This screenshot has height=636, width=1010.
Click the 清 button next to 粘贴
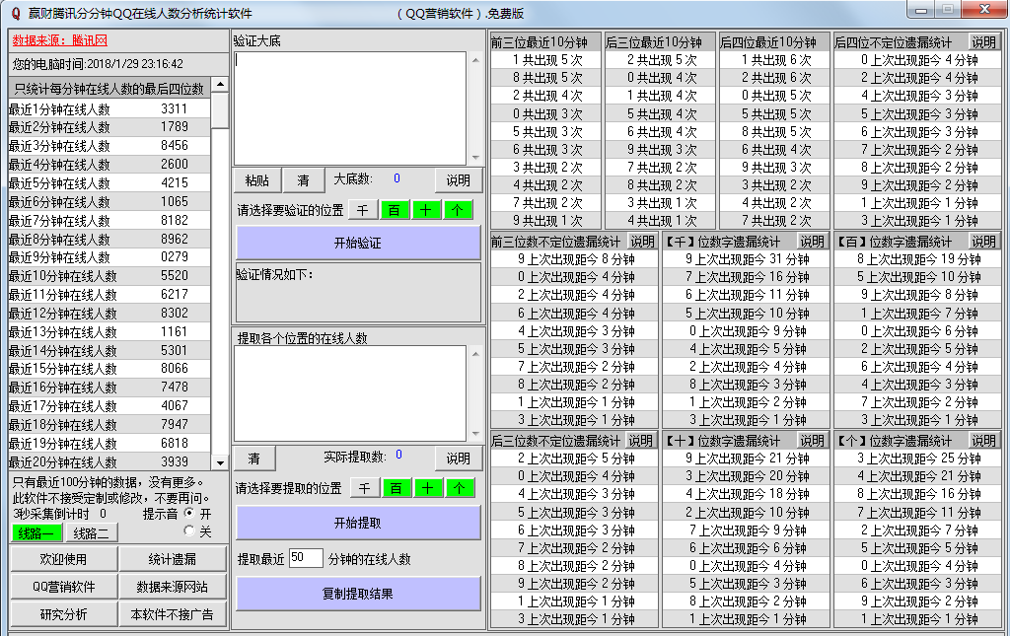pyautogui.click(x=304, y=180)
